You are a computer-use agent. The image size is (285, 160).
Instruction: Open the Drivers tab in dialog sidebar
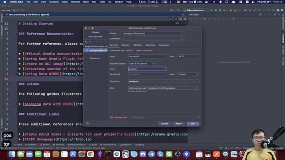(95, 32)
